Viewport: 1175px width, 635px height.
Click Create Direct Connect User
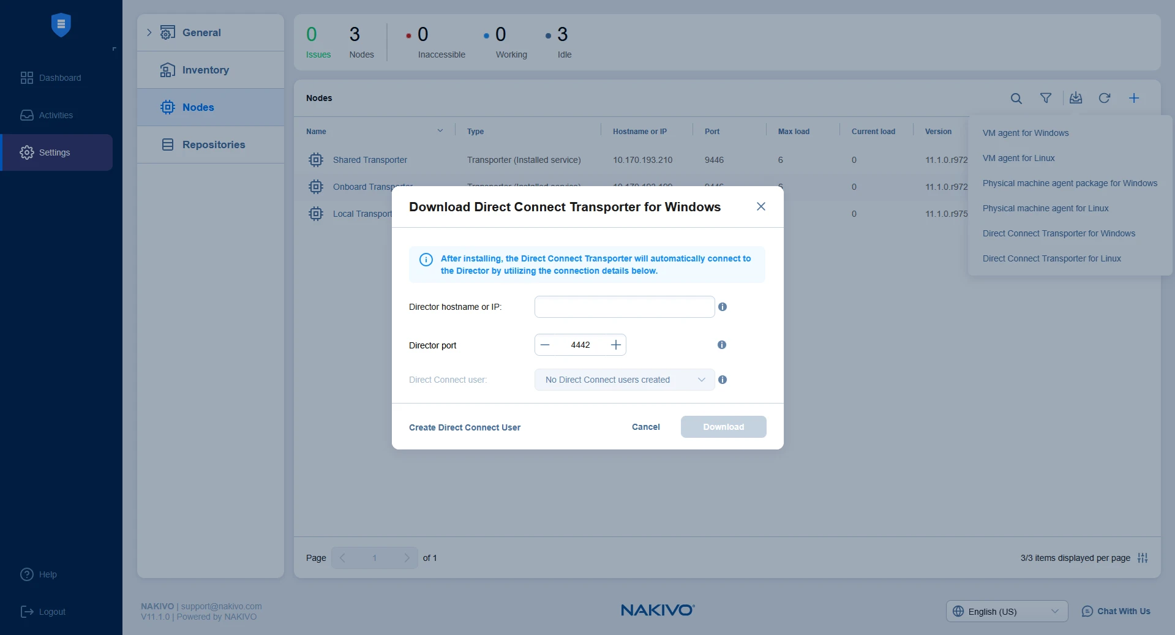[x=464, y=427]
